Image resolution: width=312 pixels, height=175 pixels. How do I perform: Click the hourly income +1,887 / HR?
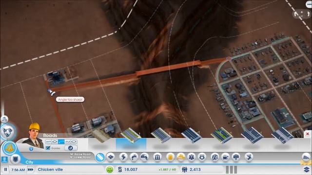click(x=167, y=170)
